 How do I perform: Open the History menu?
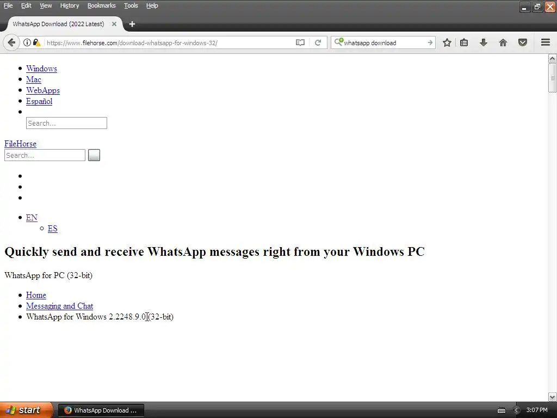[70, 5]
